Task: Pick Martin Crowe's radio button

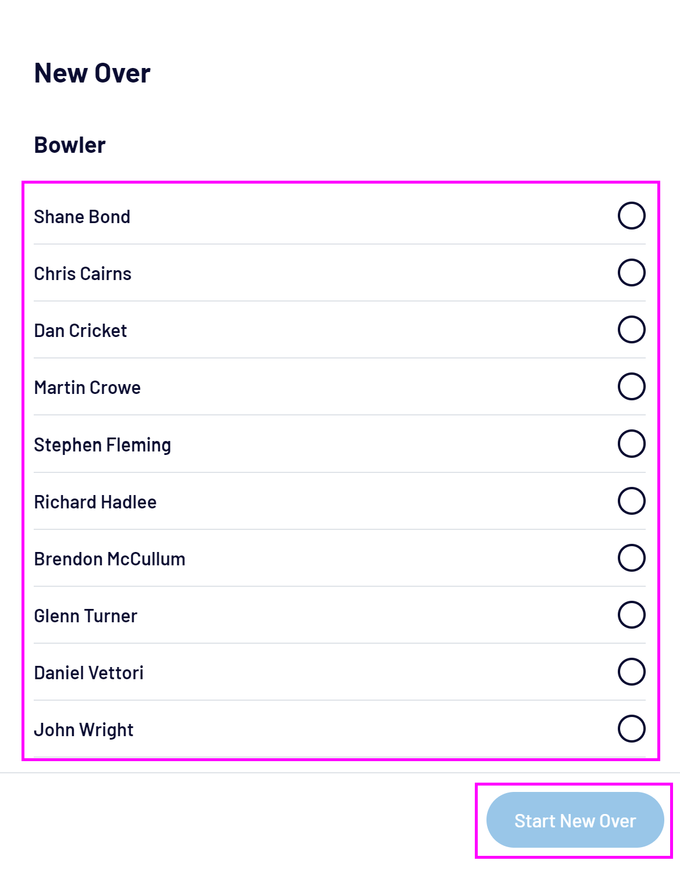Action: [631, 386]
